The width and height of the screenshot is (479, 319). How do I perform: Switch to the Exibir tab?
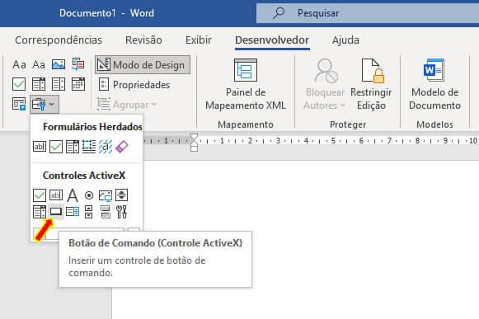pos(199,40)
